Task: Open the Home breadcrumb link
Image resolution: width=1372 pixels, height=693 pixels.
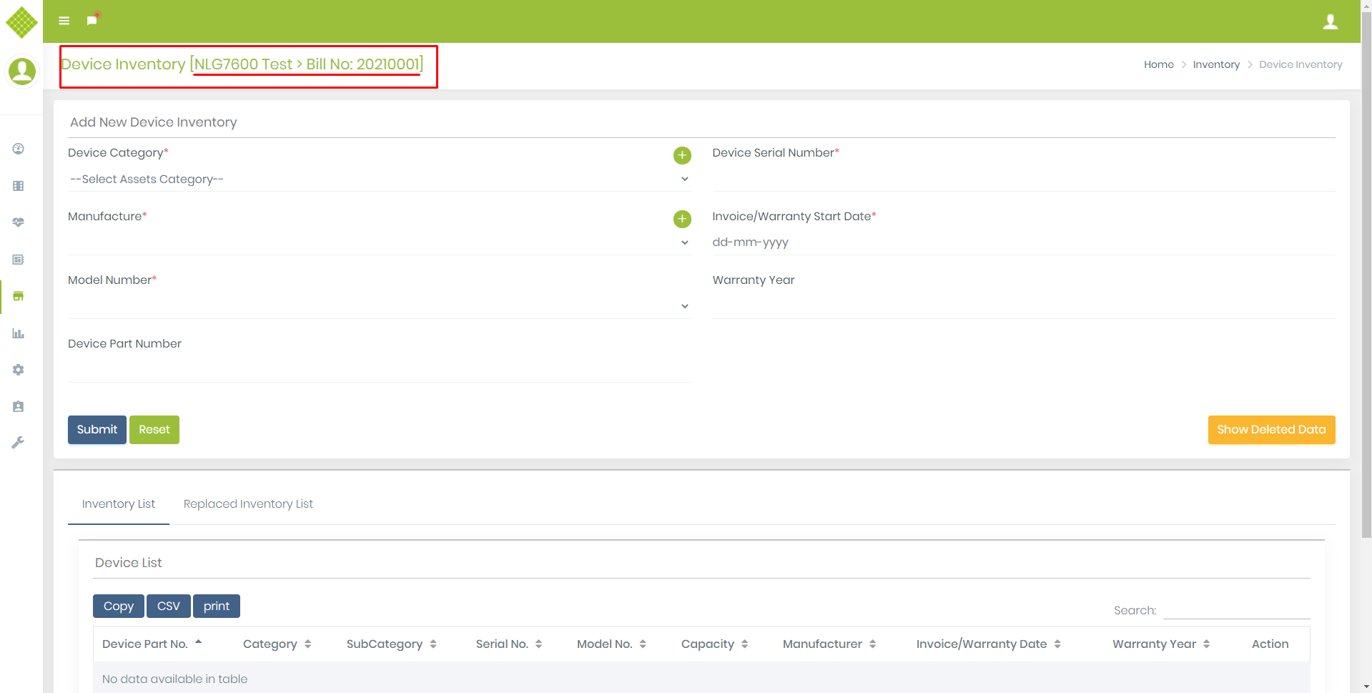Action: pos(1158,64)
